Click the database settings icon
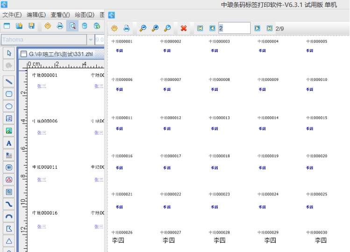This screenshot has height=252, width=350. coord(85,26)
